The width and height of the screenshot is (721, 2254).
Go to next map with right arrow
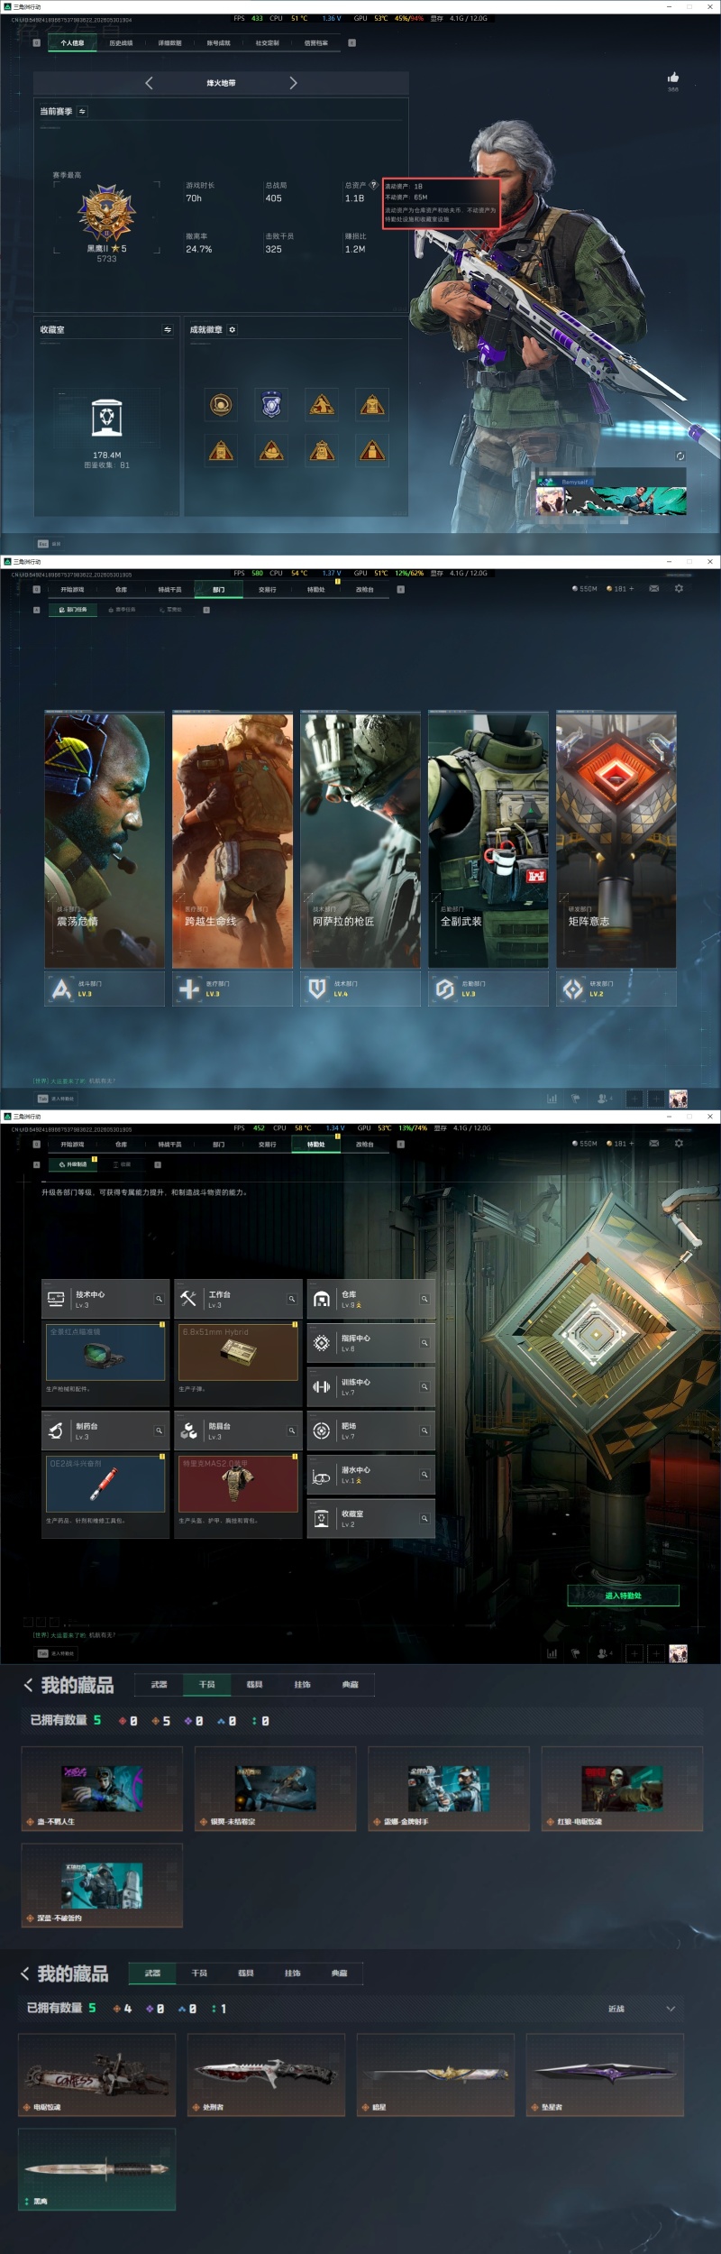[x=293, y=83]
